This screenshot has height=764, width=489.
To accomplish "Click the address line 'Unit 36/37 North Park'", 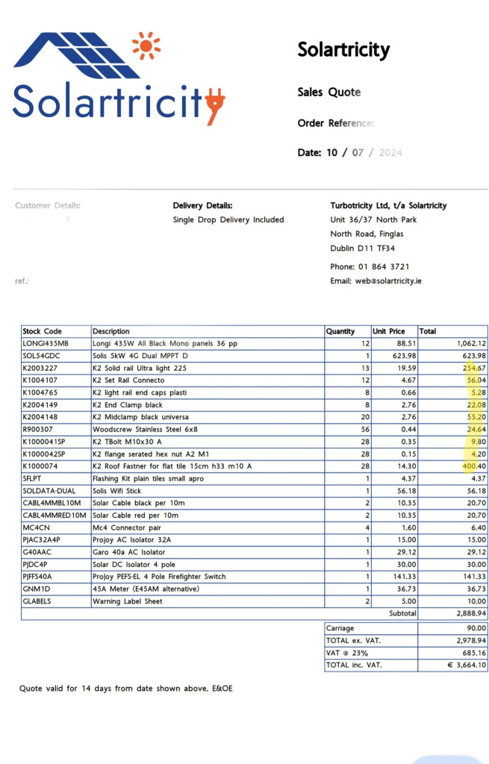I will tap(373, 220).
